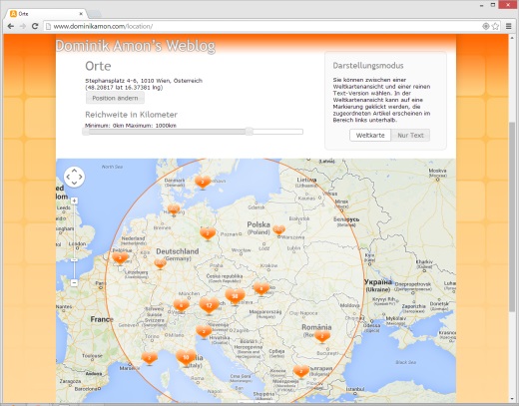Click the heart marker near Berlin, west of Poznan
519x406 pixels.
click(x=208, y=233)
